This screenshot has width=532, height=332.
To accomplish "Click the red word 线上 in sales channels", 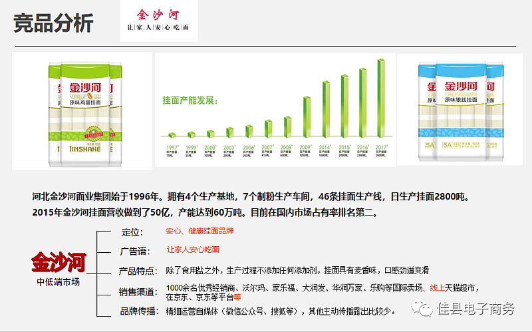I will click(x=438, y=288).
